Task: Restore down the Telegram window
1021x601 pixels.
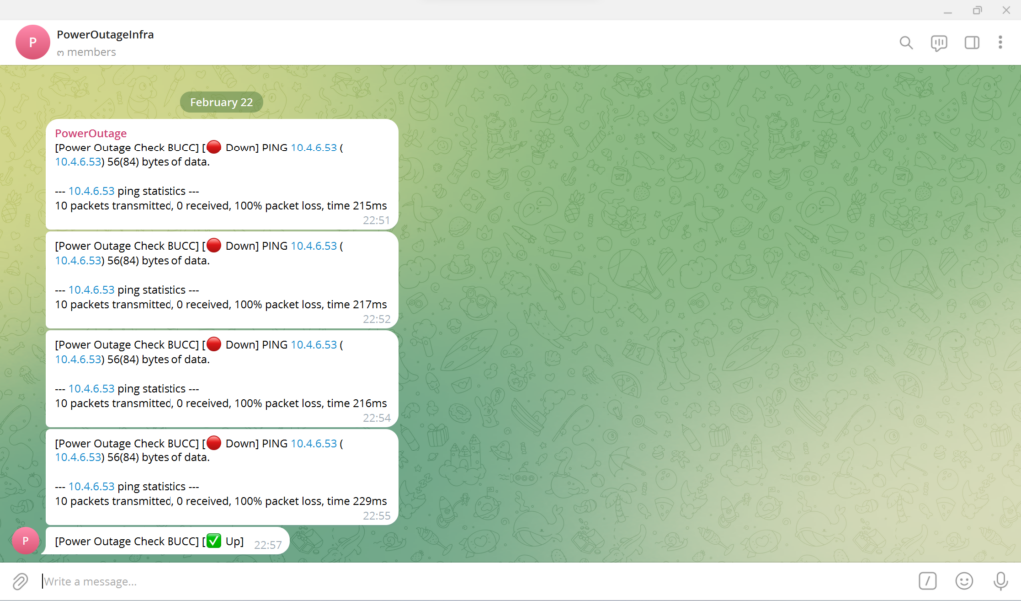Action: 977,10
